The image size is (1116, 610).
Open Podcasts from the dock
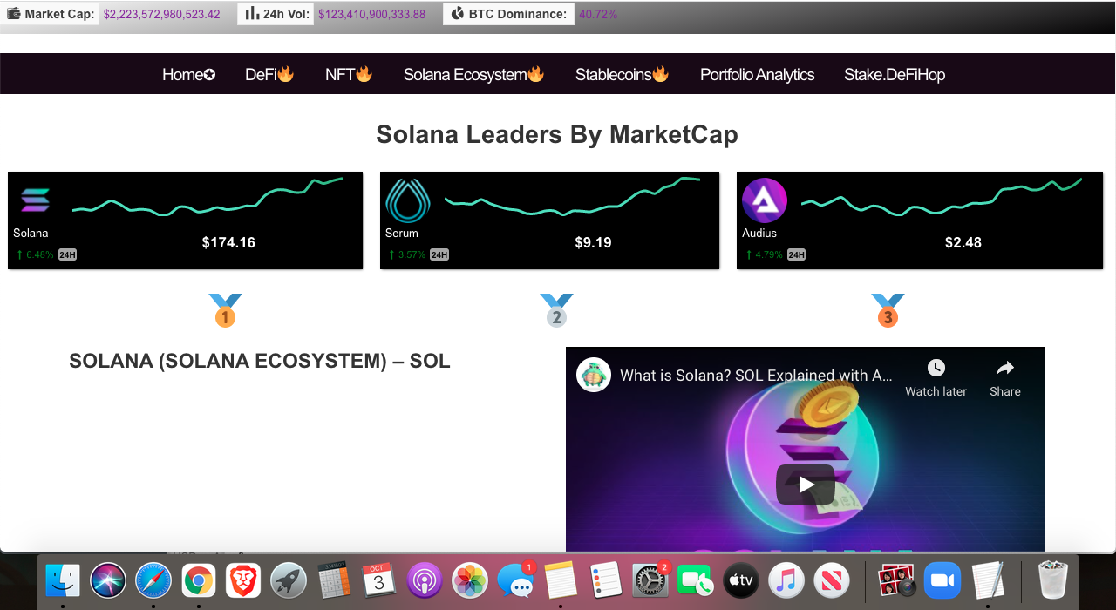(425, 580)
